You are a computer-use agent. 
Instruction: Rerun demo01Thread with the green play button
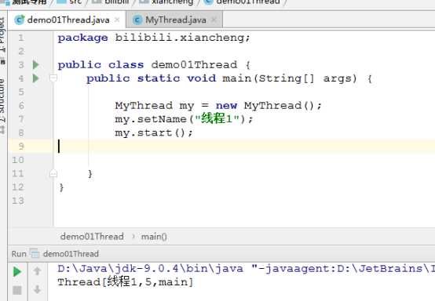(x=17, y=272)
